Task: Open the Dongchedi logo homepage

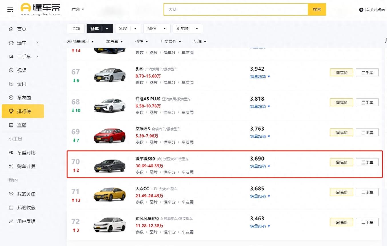Action: click(x=41, y=9)
